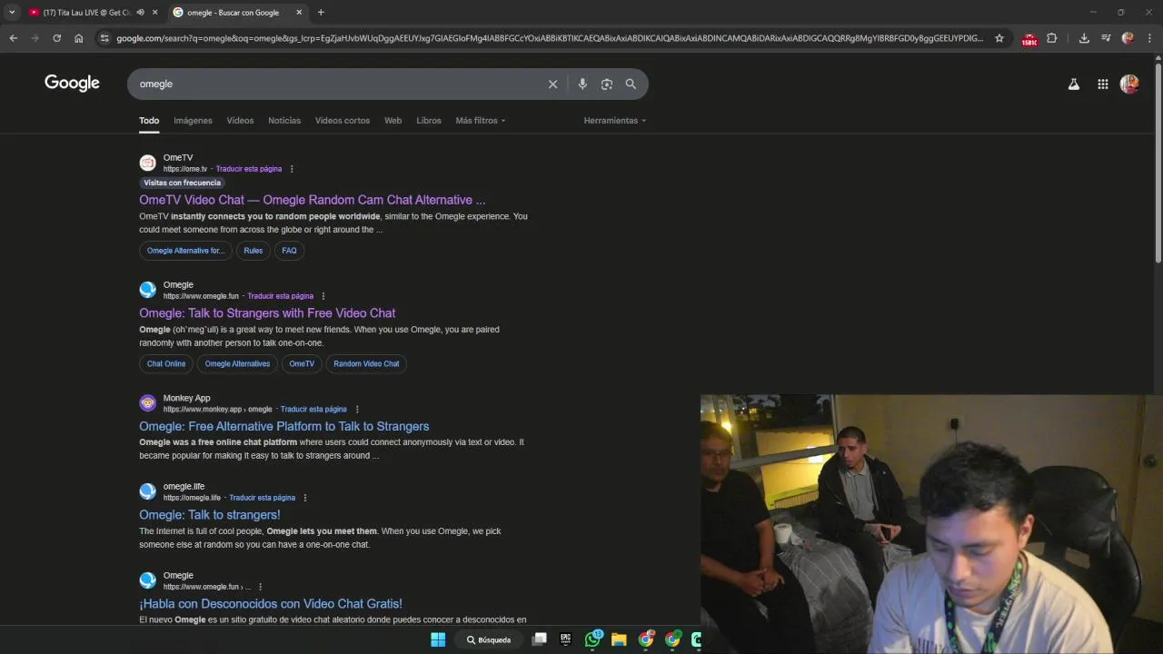Bookmark this page with the star icon
Viewport: 1163px width, 654px height.
999,38
